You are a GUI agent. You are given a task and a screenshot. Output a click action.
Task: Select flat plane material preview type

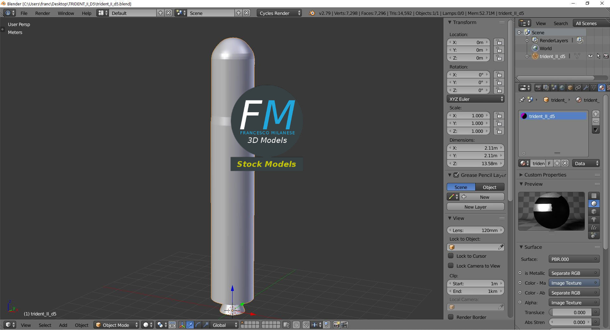click(x=594, y=196)
